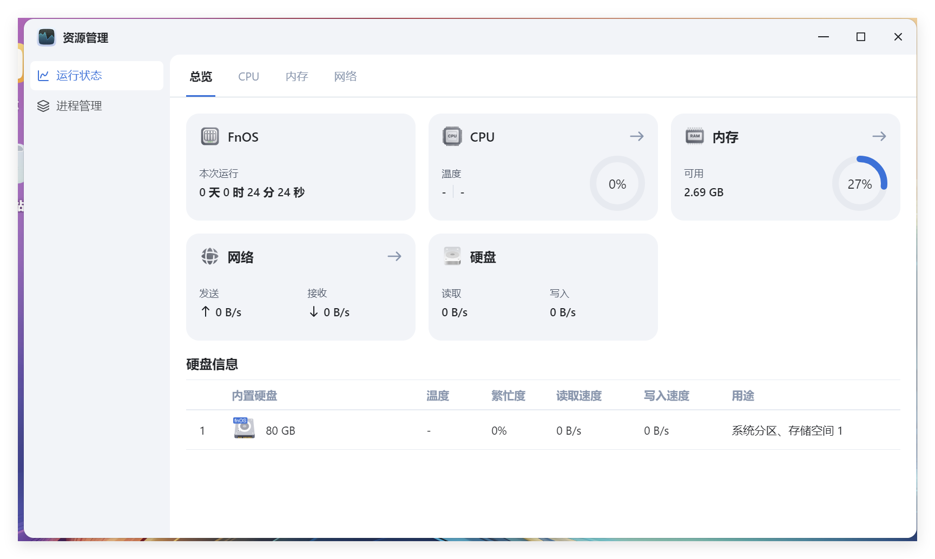
Task: Click the upload arrow beside 发送 speed
Action: [206, 311]
